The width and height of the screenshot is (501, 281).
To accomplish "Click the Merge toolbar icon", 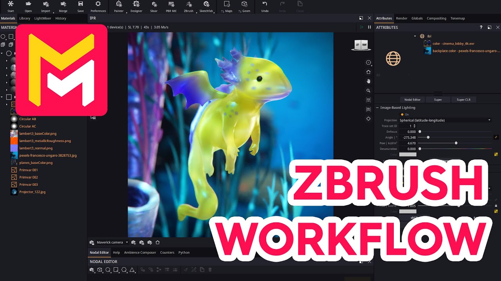I will [63, 4].
